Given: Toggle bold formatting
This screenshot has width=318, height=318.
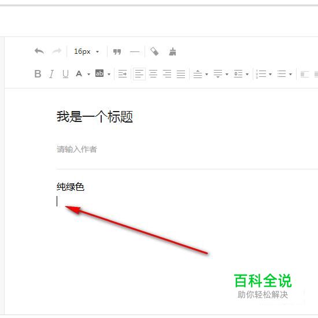Looking at the screenshot, I should [x=38, y=74].
